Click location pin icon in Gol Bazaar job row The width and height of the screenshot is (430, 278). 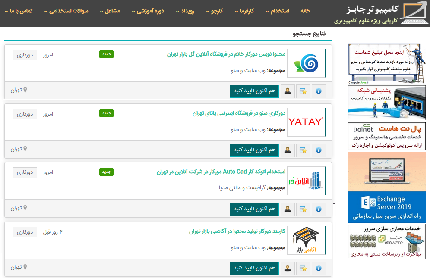pos(25,90)
